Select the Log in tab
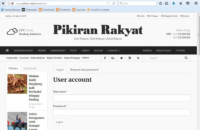Screen dimensions: 200x130 pyautogui.click(x=60, y=70)
